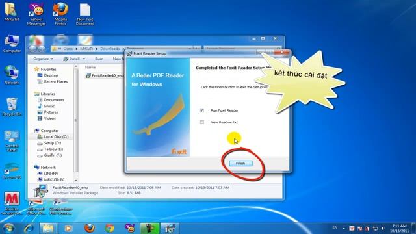Open the Install dropdown arrow in toolbar
Image resolution: width=416 pixels, height=234 pixels.
[x=84, y=59]
